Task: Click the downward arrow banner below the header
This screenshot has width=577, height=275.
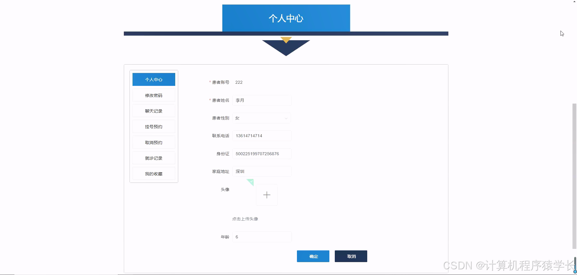Action: point(286,47)
